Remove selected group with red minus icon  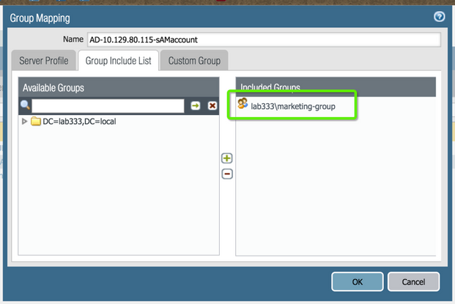click(x=227, y=174)
